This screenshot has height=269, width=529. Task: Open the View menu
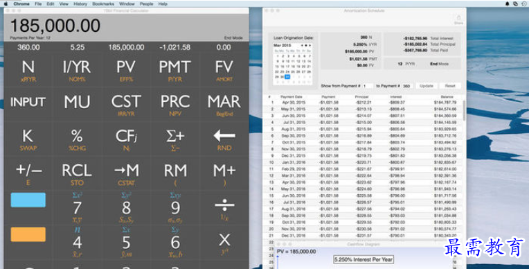click(64, 3)
